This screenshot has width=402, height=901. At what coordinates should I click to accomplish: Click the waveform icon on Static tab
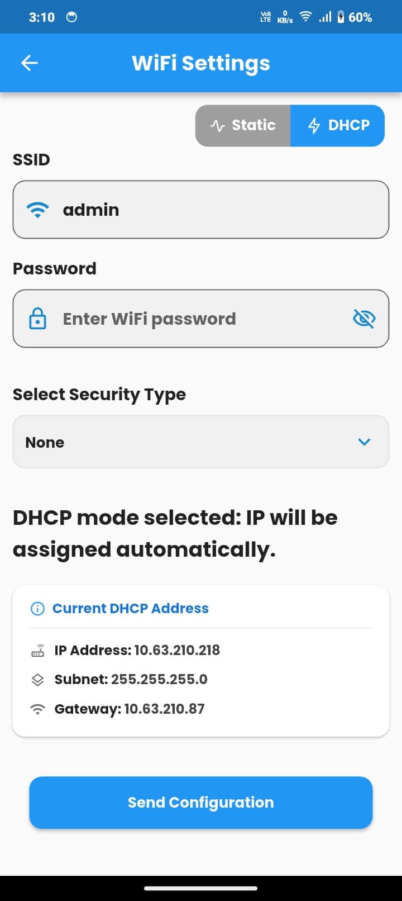pyautogui.click(x=218, y=125)
